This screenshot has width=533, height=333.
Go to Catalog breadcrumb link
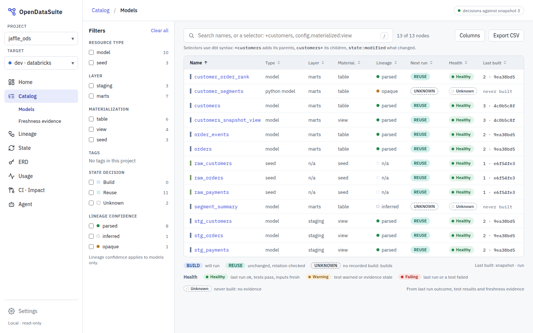[101, 10]
